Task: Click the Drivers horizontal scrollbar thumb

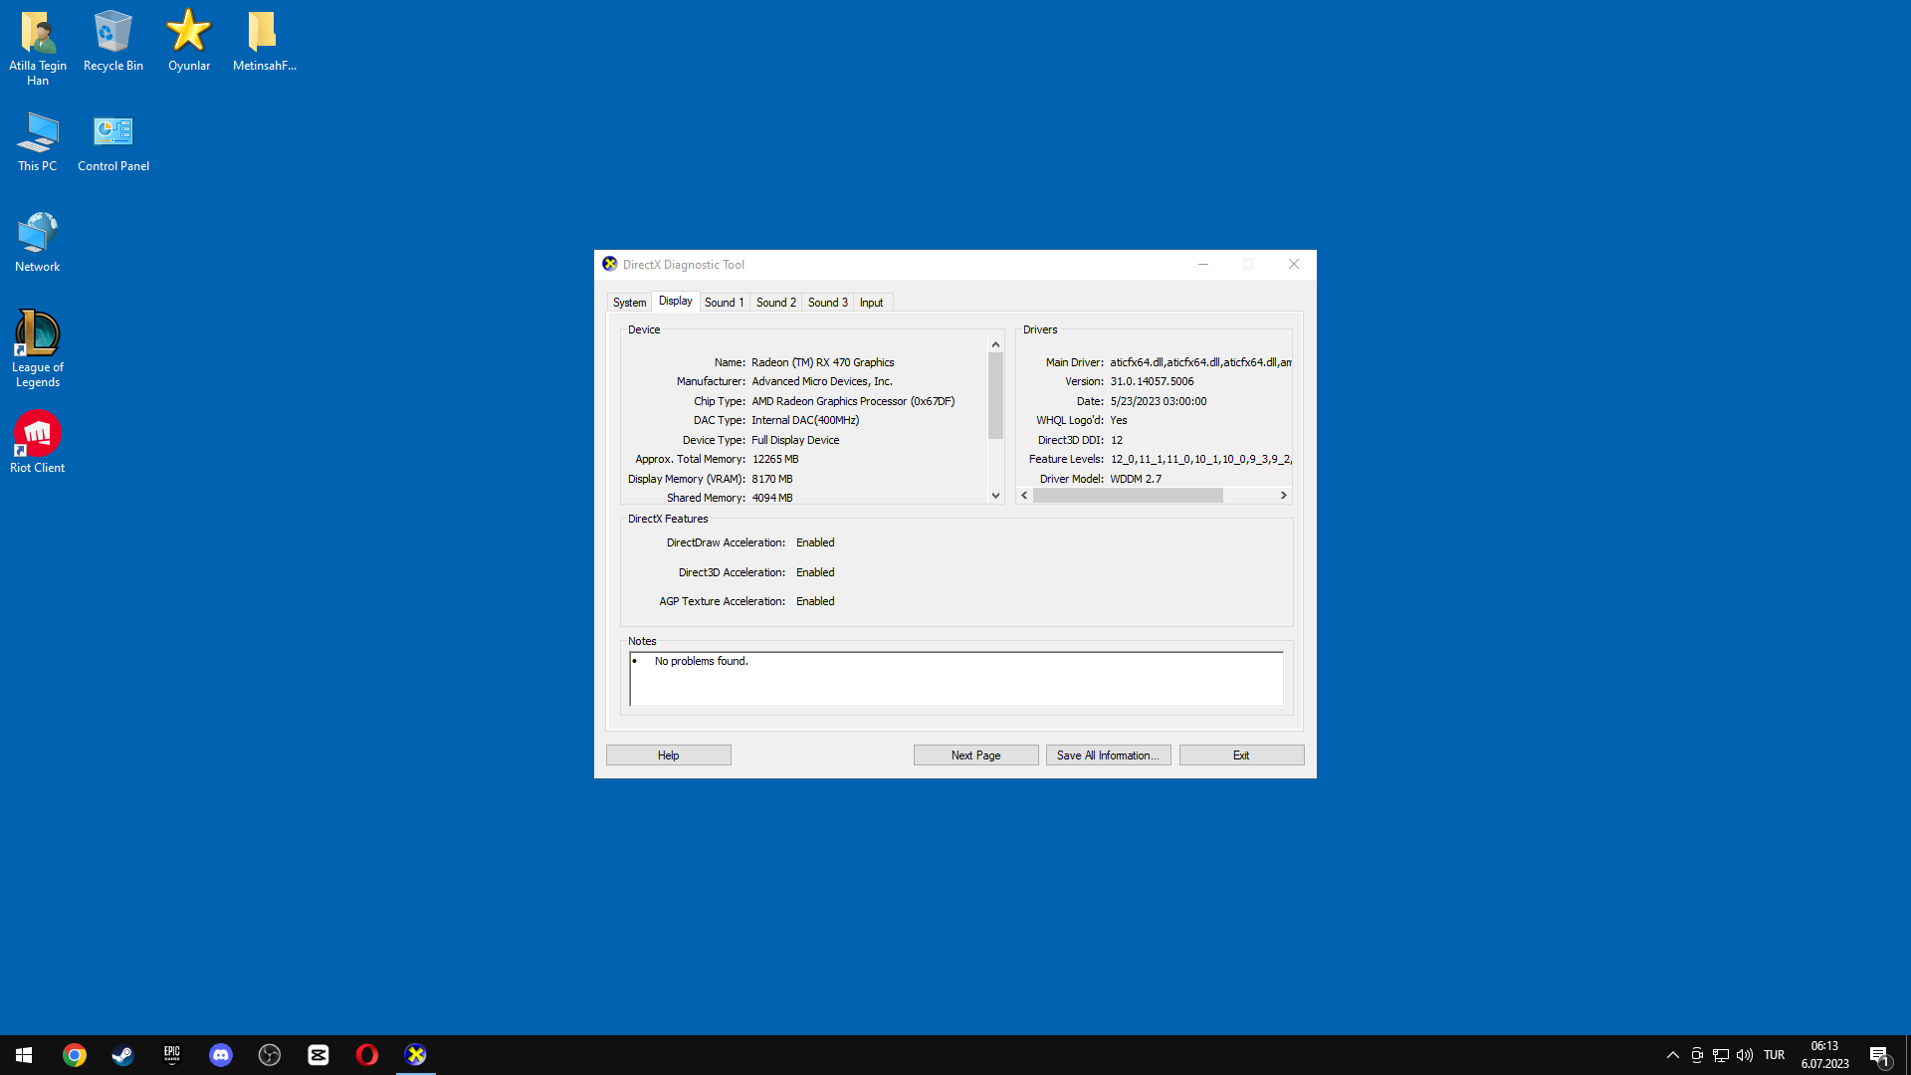Action: coord(1127,496)
